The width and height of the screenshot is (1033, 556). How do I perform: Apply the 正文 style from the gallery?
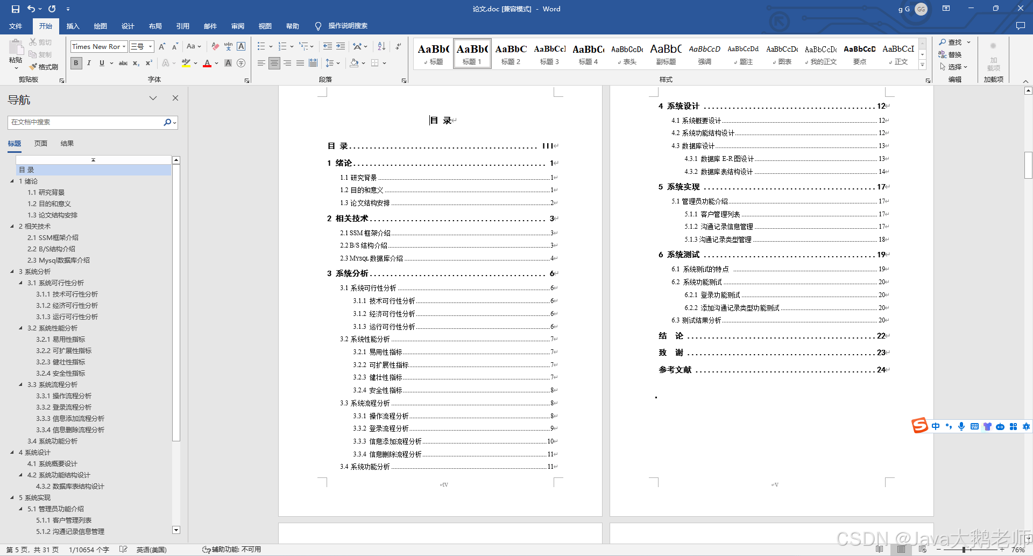click(x=898, y=54)
